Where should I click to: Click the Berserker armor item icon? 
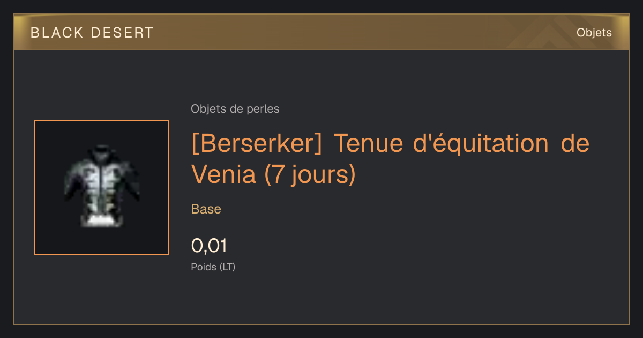coord(102,187)
